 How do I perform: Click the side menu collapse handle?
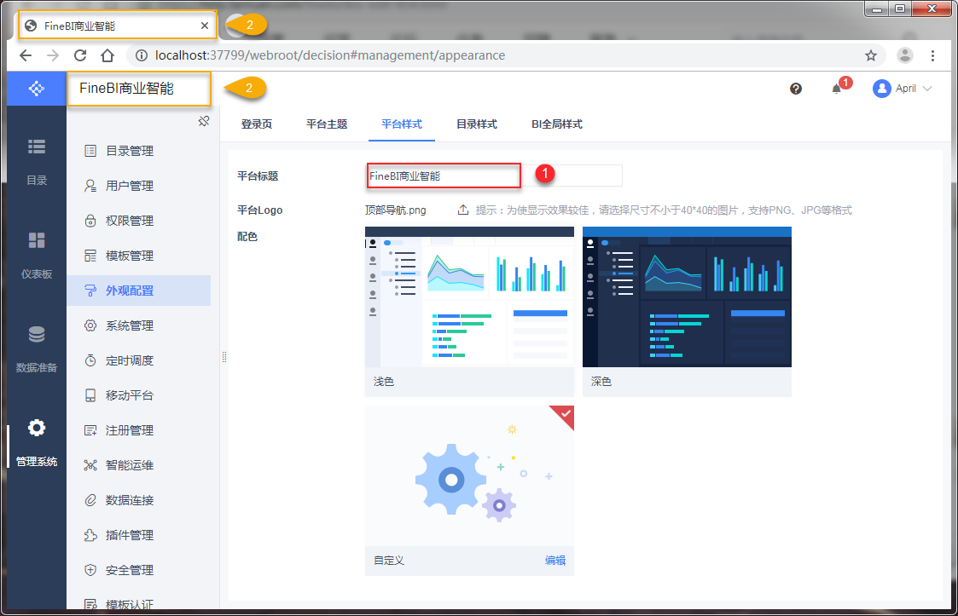(x=224, y=357)
